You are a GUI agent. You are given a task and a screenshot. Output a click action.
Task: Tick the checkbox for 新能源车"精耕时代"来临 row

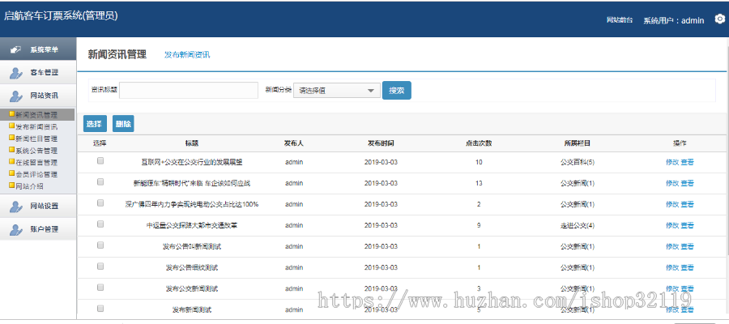[x=100, y=182]
